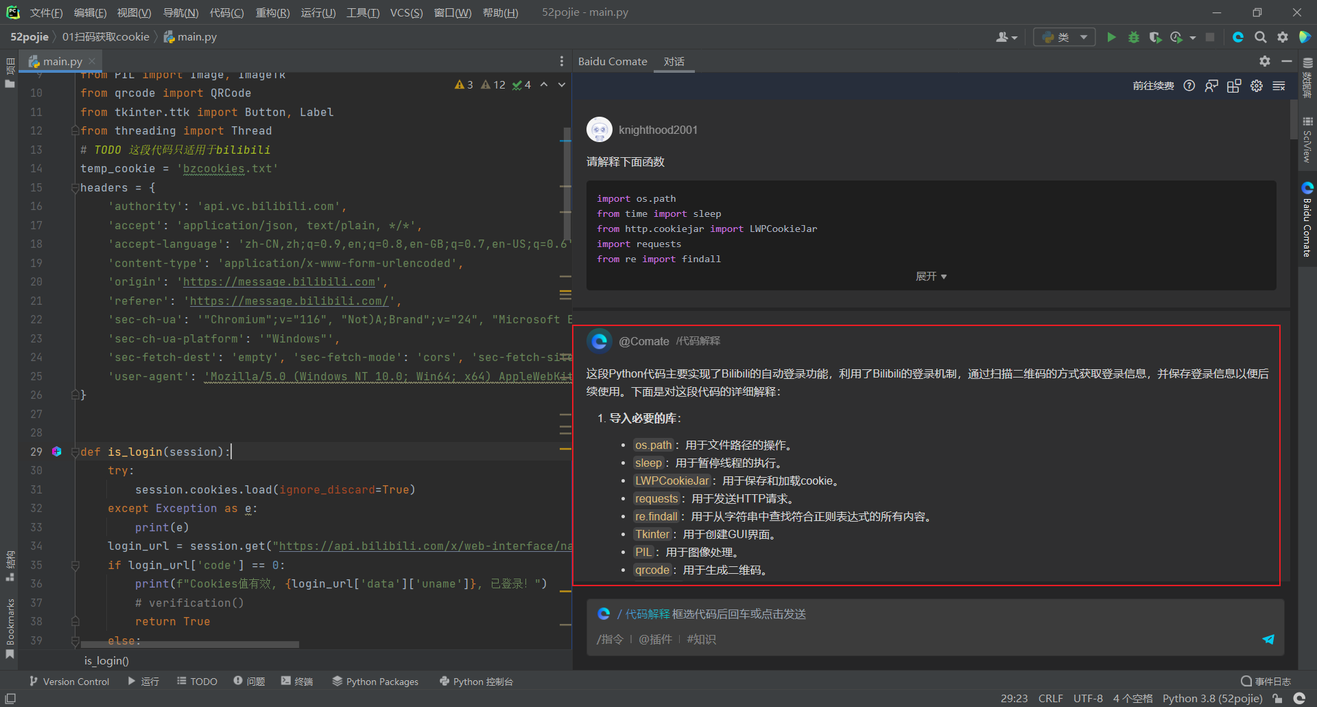Send the message with paper plane icon
This screenshot has width=1317, height=707.
pos(1268,639)
